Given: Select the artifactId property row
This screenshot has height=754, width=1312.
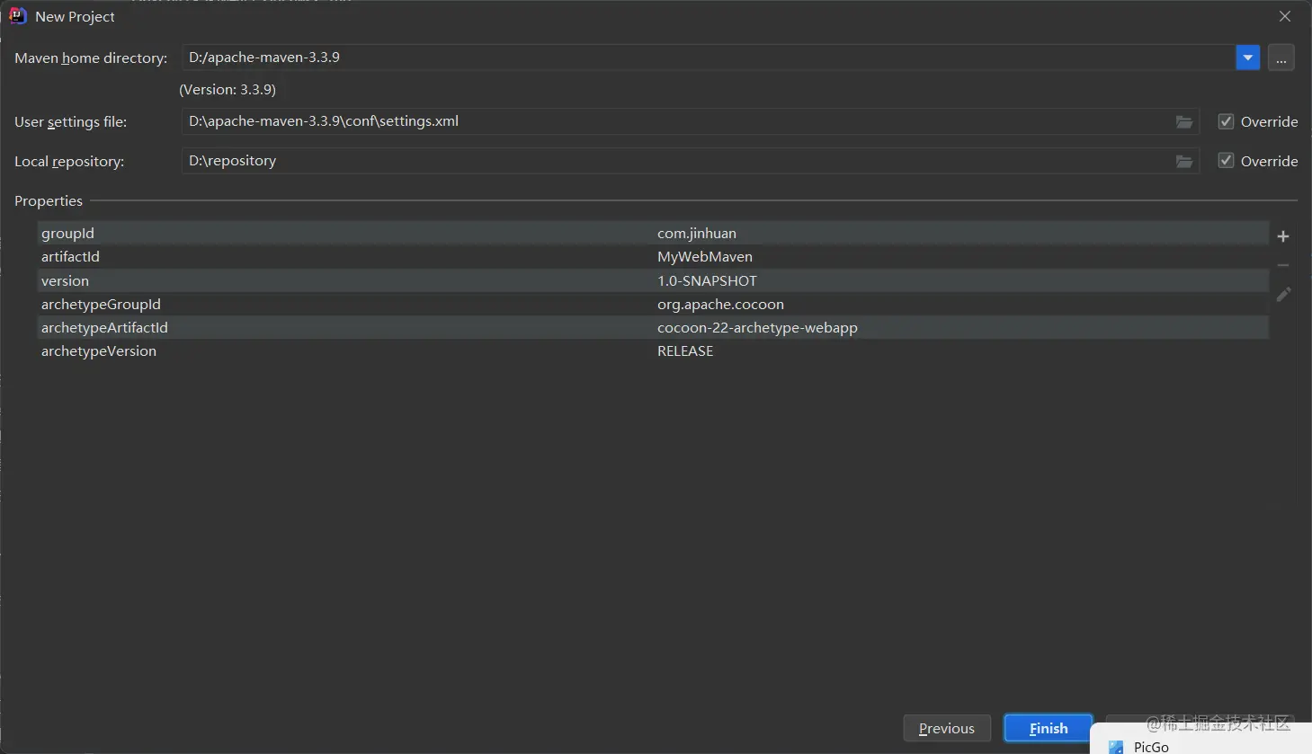Looking at the screenshot, I should point(653,256).
